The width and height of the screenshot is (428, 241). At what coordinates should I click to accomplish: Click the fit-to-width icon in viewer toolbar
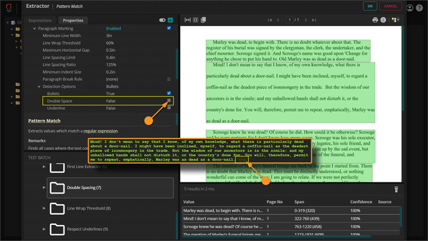point(187,20)
